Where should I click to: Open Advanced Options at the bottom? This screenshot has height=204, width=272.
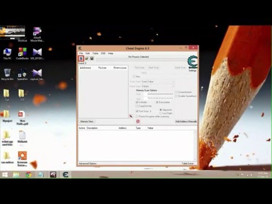pyautogui.click(x=87, y=163)
